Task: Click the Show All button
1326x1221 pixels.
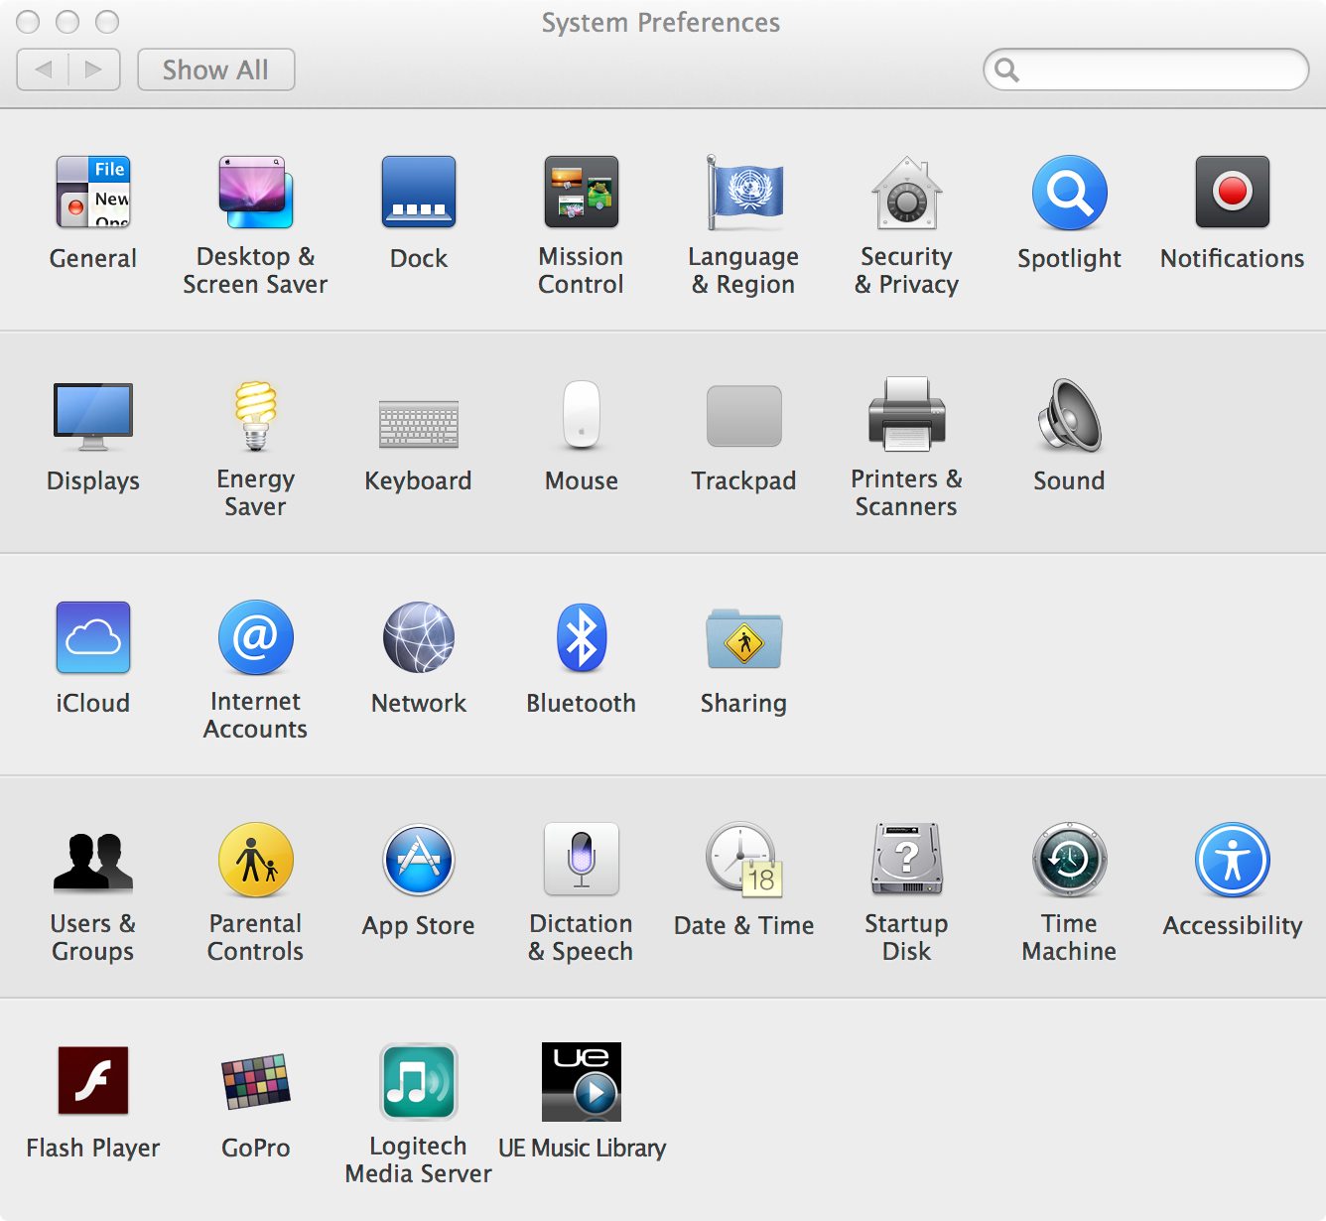Action: 215,69
